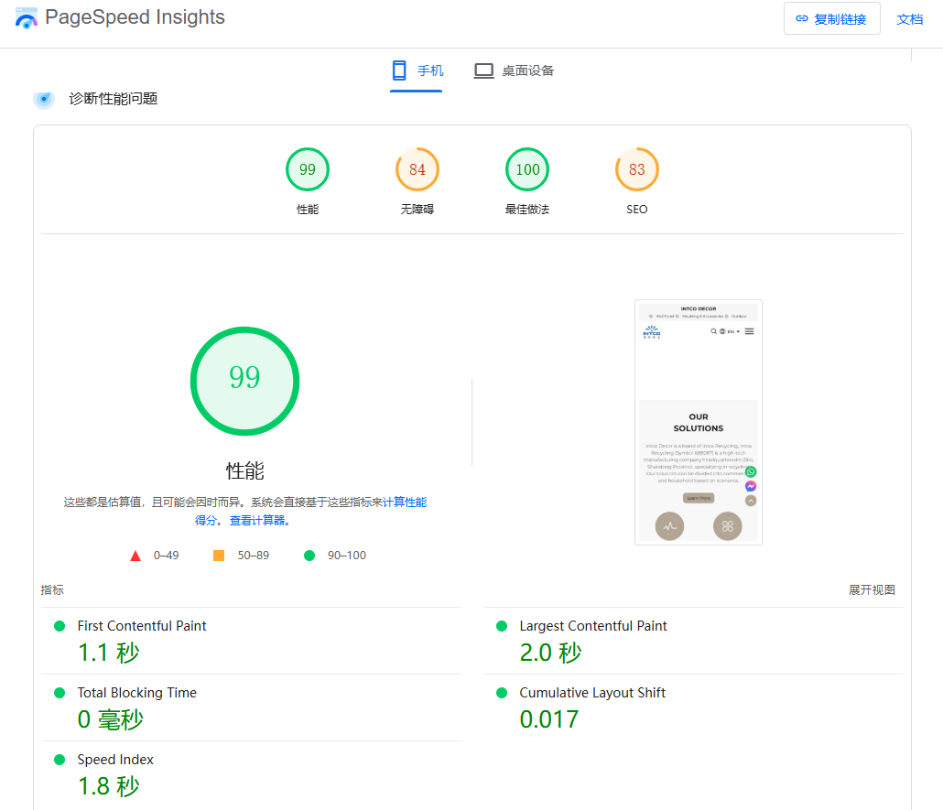Switch to the 手机 mobile tab
Screen dimensions: 943x810
pos(417,71)
